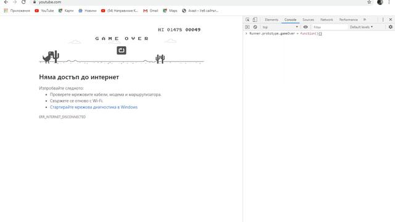This screenshot has width=395, height=222.
Task: Open the (54) YouTube channel bookmark
Action: coord(120,10)
